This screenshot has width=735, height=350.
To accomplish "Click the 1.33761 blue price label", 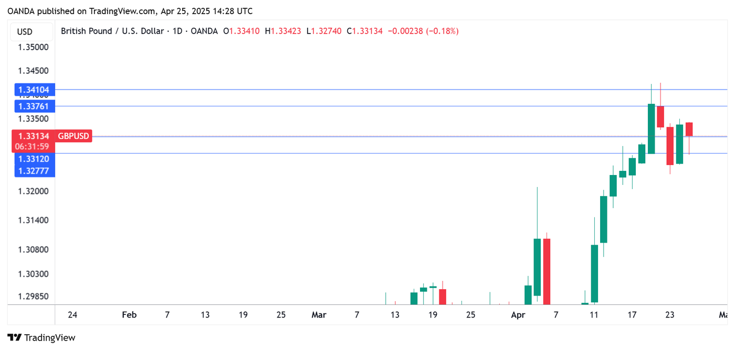I will pyautogui.click(x=34, y=106).
